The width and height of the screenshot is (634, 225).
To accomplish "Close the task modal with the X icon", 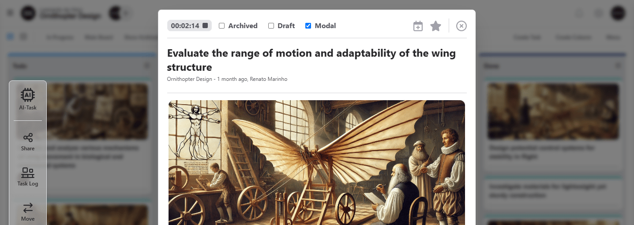I will click(x=461, y=26).
